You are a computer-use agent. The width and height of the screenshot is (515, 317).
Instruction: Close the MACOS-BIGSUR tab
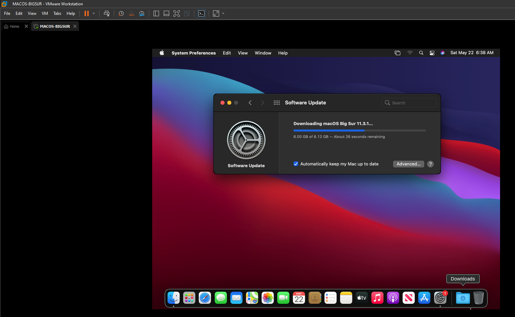(x=75, y=26)
